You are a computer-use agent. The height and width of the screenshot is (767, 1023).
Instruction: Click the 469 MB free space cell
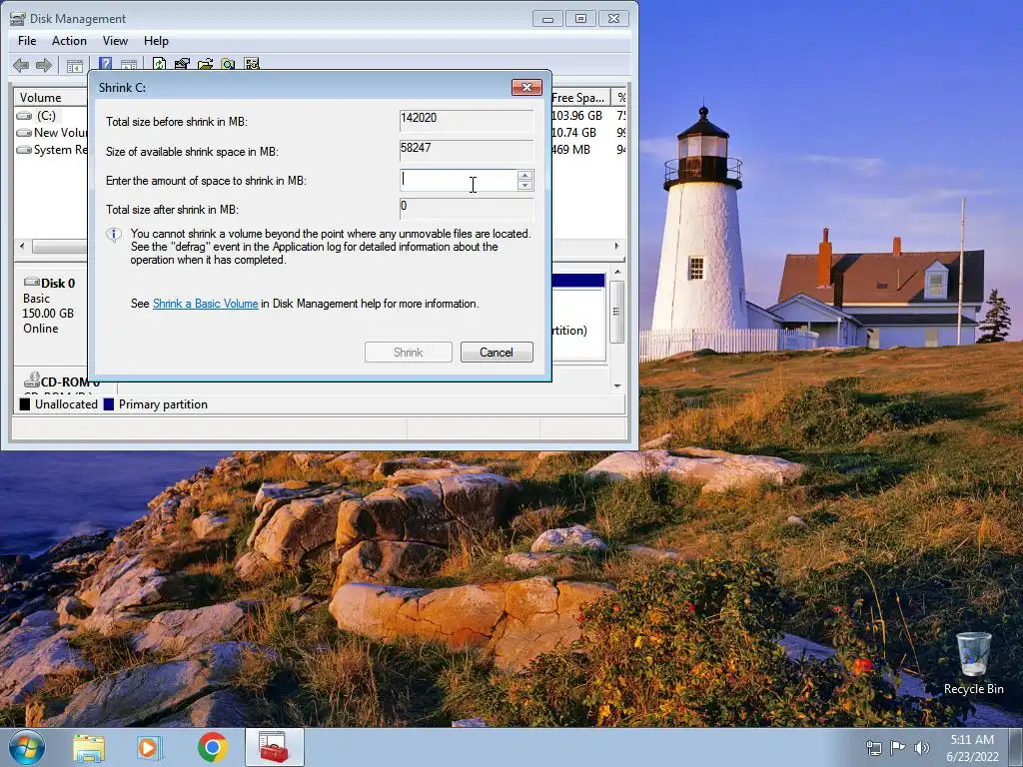click(570, 150)
